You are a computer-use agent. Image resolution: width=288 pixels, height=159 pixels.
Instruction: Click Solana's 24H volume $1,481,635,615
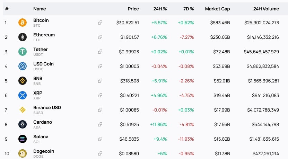(264, 139)
